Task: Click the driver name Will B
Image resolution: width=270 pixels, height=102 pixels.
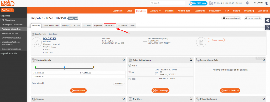Action: (134, 66)
